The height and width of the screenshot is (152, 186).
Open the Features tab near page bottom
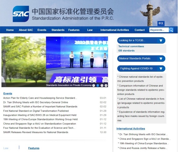tap(34, 148)
